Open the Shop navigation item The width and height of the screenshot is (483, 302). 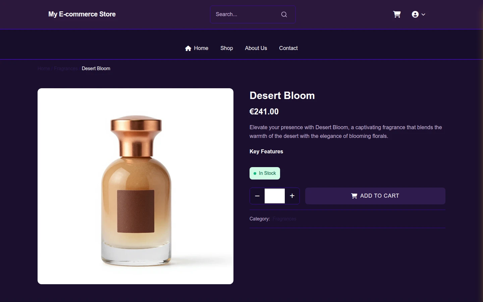click(227, 48)
